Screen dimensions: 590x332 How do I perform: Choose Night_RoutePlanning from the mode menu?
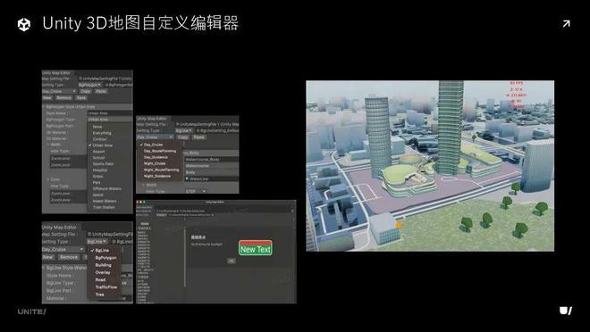coord(161,170)
